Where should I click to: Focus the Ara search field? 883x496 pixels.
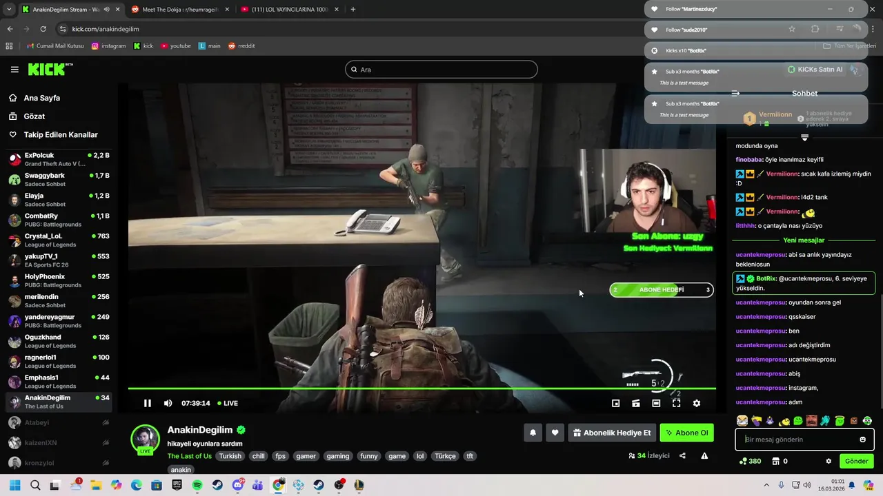(441, 70)
